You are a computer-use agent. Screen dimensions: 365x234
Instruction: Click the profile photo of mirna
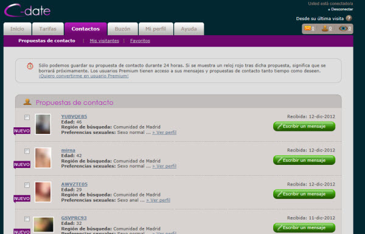43,158
